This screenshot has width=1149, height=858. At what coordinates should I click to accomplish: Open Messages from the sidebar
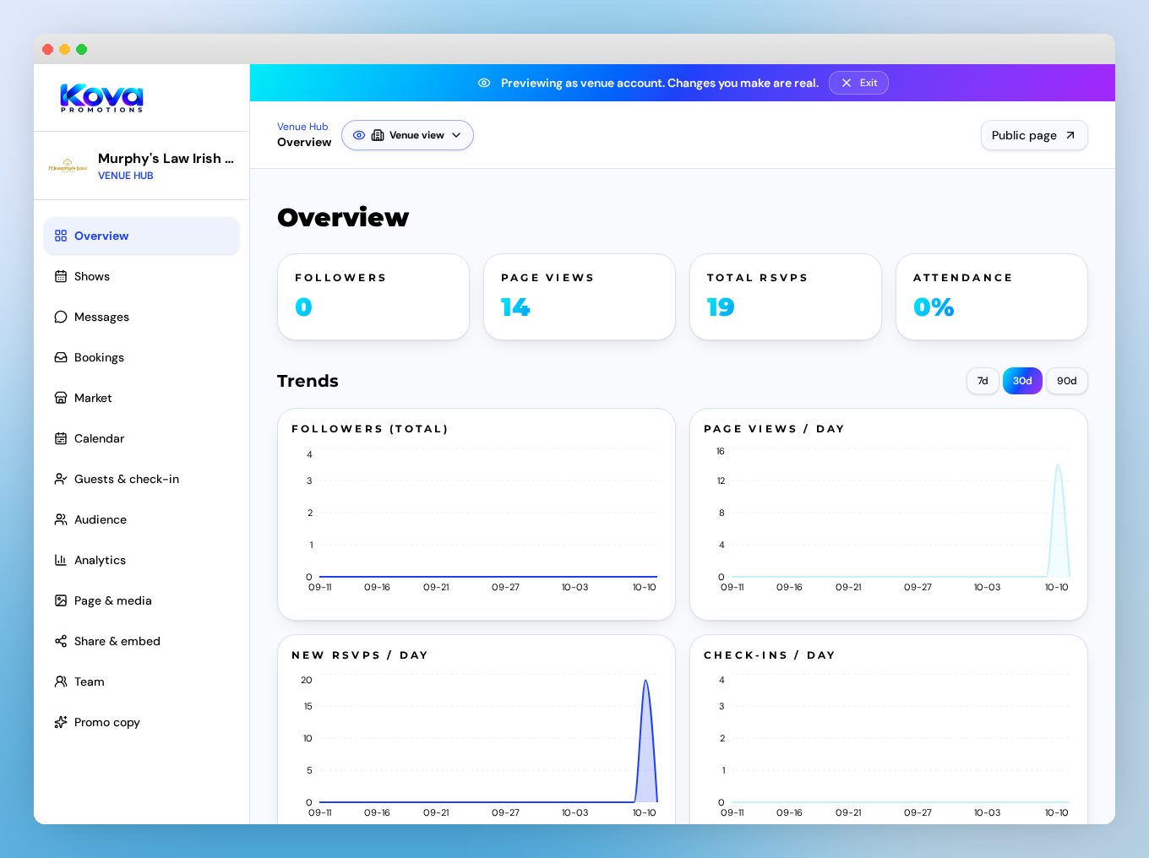(x=141, y=317)
